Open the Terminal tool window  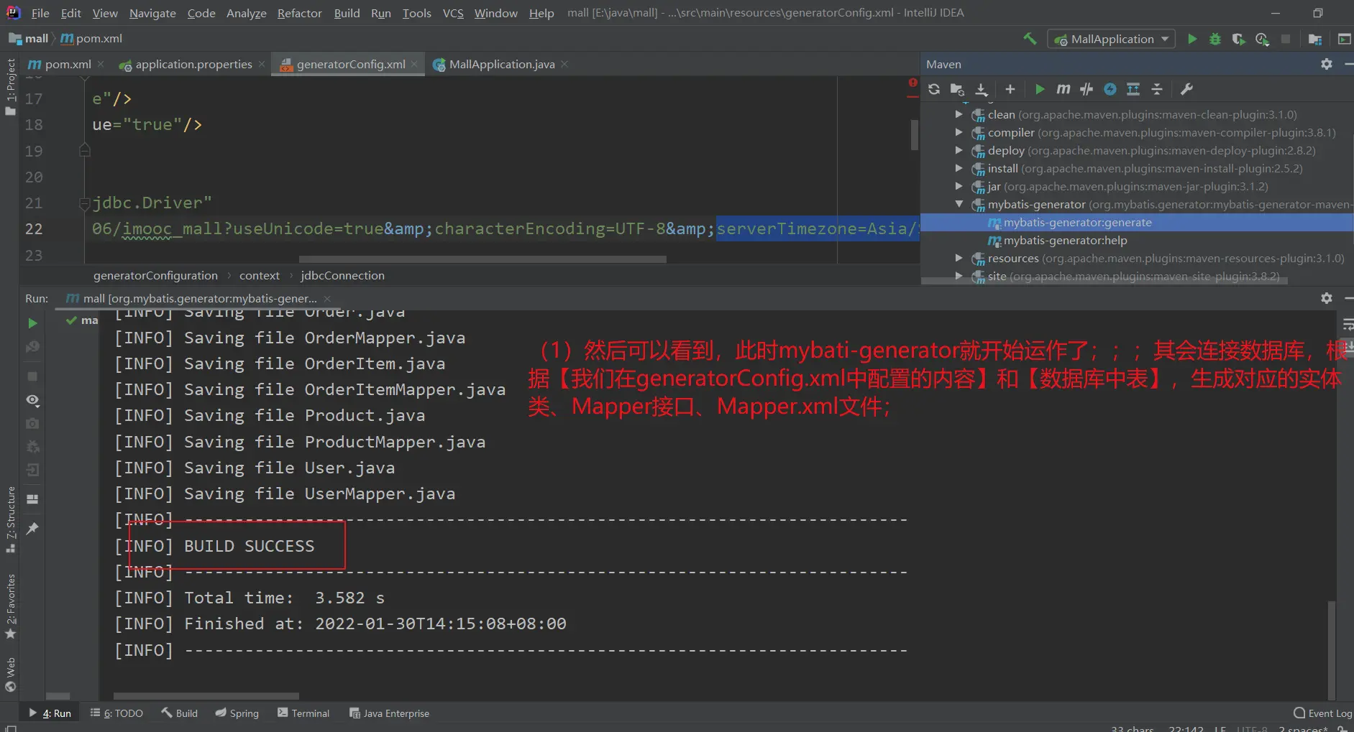[303, 713]
